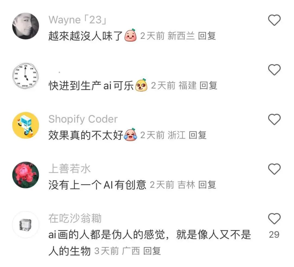Tap the heart on 在吃沙翁翻's comment

[274, 219]
